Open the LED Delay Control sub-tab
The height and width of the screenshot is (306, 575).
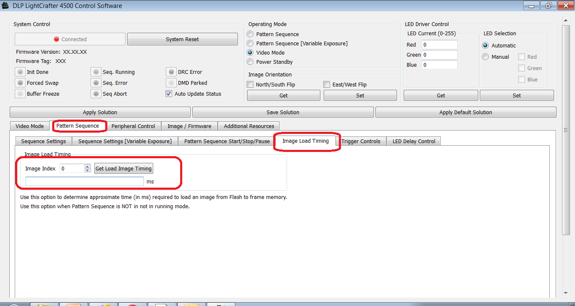[414, 141]
